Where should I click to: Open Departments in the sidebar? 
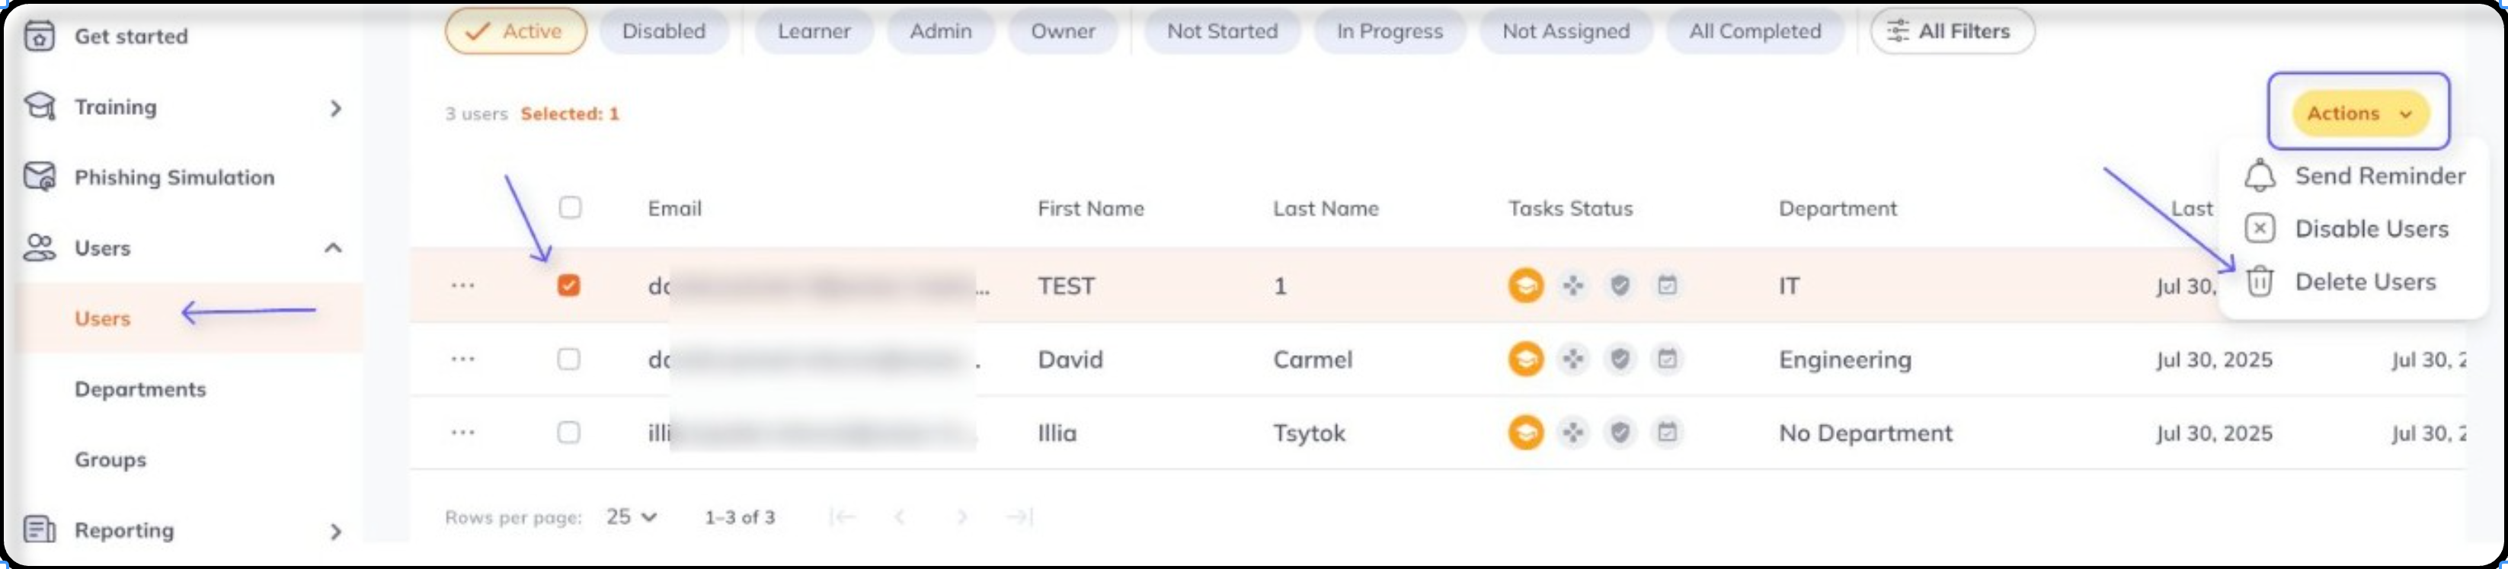140,389
